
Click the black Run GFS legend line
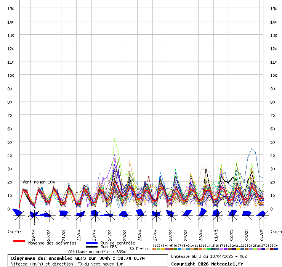(91, 247)
